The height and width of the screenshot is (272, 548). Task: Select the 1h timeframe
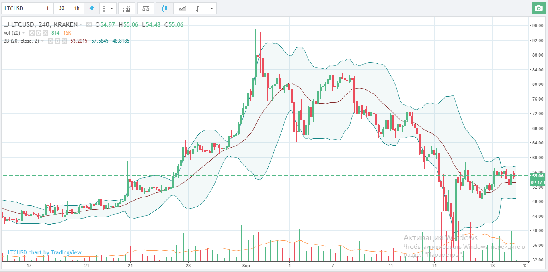pos(76,8)
